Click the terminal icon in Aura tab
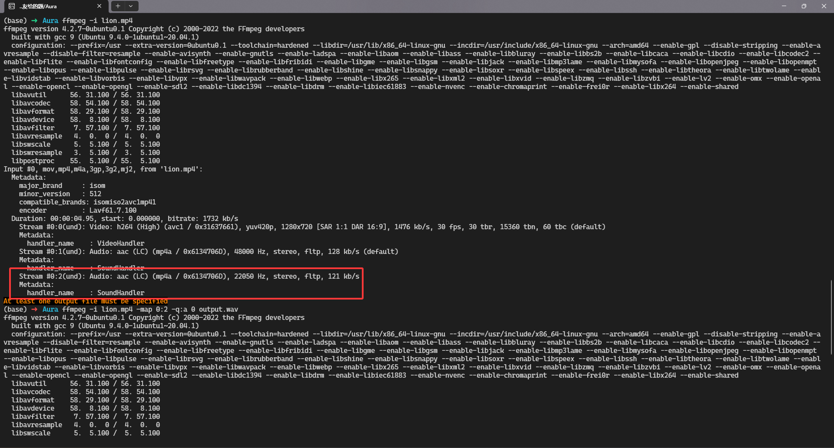Viewport: 834px width, 448px height. 12,6
